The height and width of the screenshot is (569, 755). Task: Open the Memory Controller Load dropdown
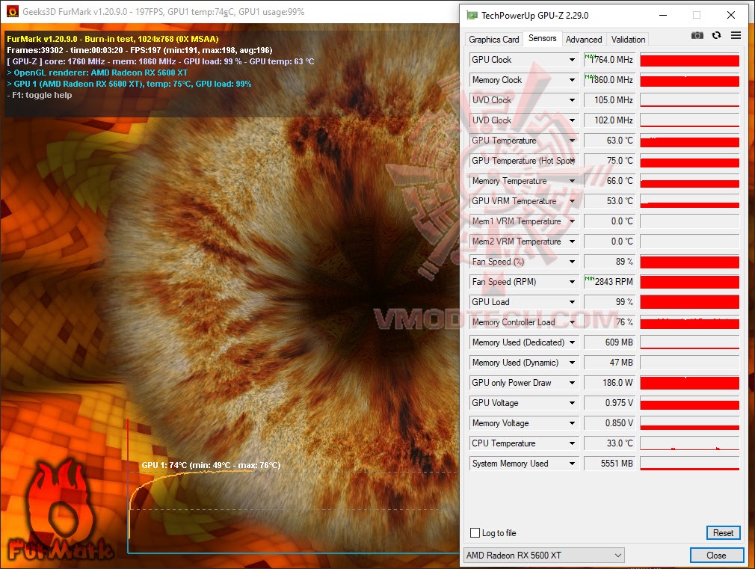[572, 322]
